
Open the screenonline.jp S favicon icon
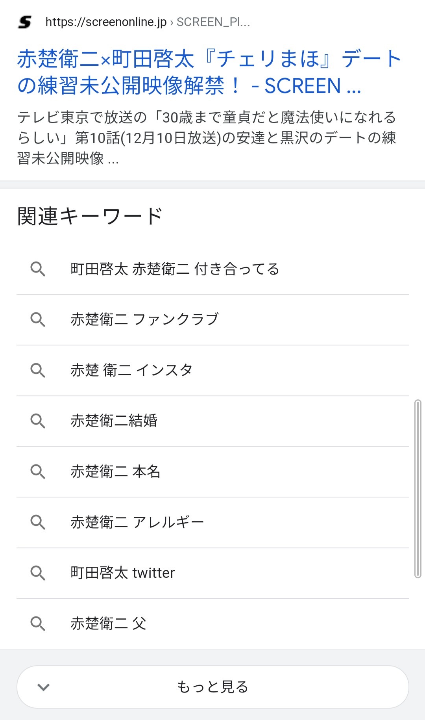[x=25, y=22]
